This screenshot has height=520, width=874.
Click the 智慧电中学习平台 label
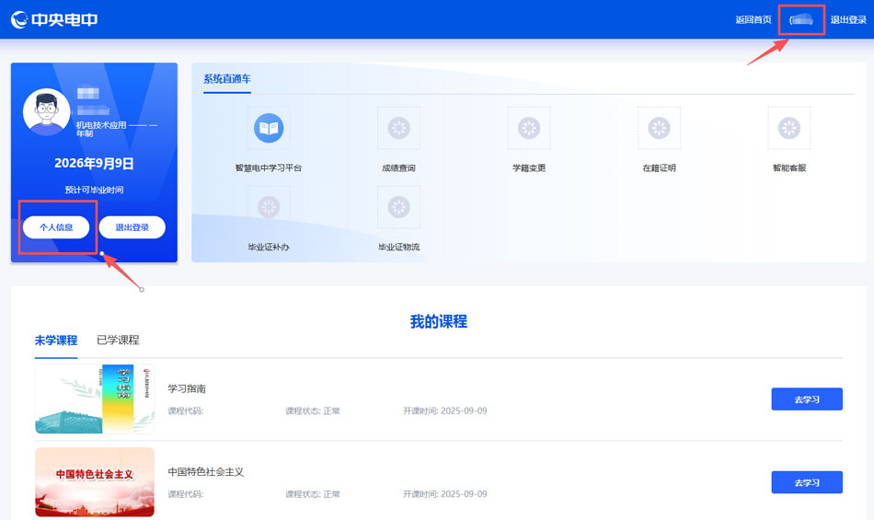tap(269, 168)
